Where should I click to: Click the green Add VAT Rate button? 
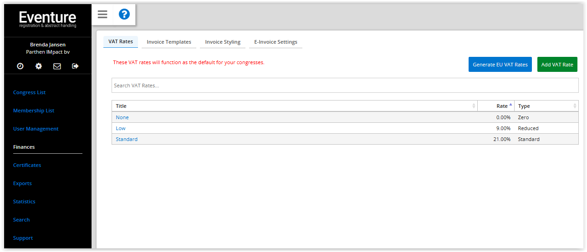coord(557,65)
